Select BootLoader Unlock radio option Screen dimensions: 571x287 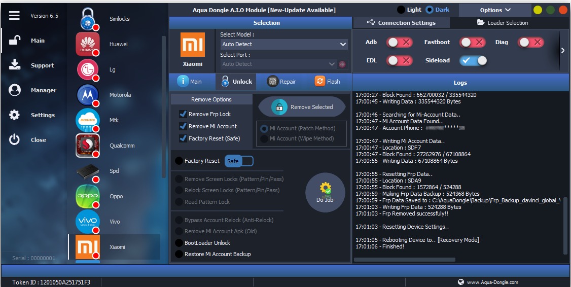(x=179, y=243)
